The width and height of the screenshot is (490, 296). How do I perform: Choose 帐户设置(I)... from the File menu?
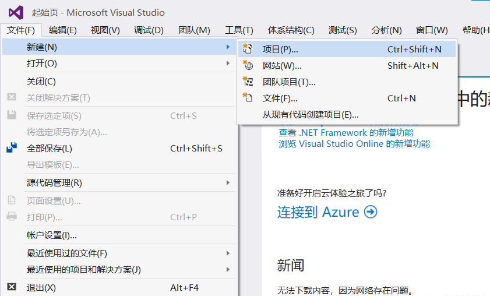coord(52,235)
